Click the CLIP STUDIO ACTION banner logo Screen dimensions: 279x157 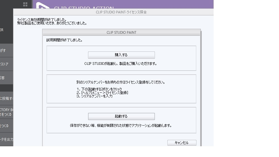pos(43,5)
